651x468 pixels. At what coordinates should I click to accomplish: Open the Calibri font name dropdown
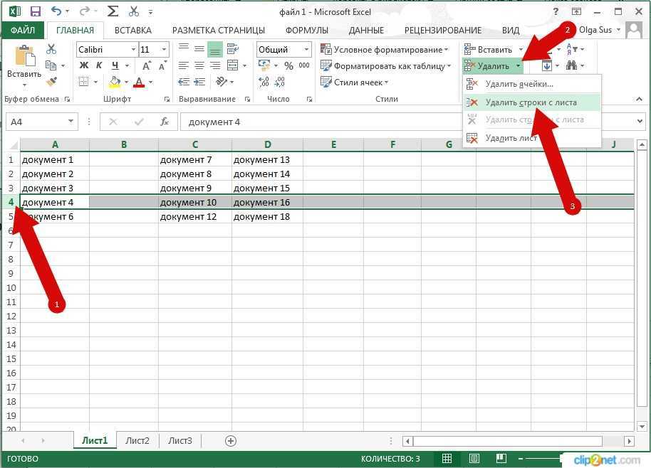click(133, 49)
